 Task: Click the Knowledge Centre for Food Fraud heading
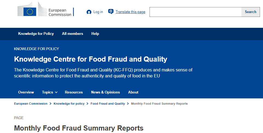coord(90,59)
